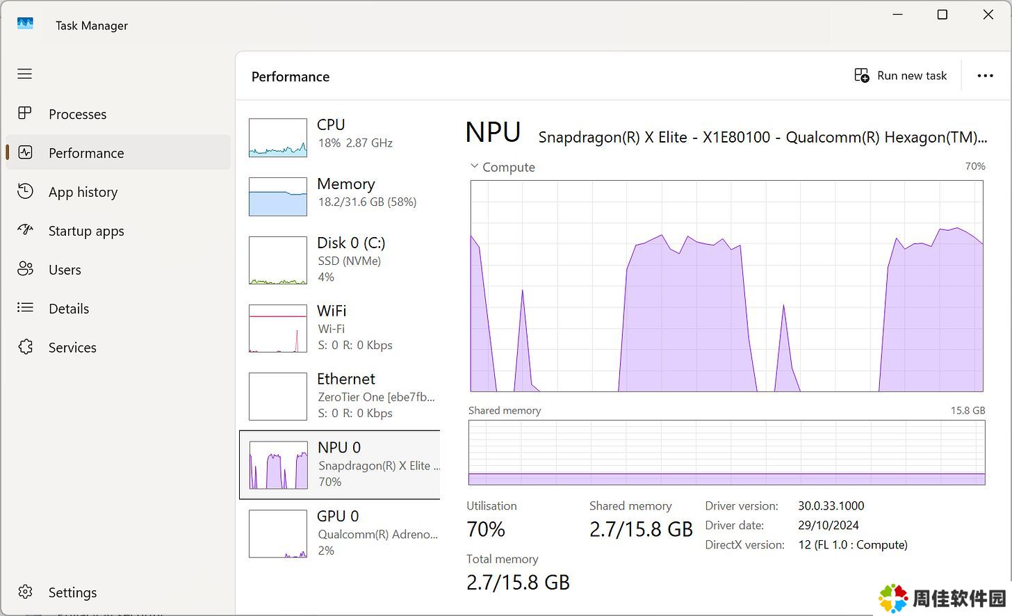
Task: Click the Utilisation 70% value
Action: [x=486, y=529]
